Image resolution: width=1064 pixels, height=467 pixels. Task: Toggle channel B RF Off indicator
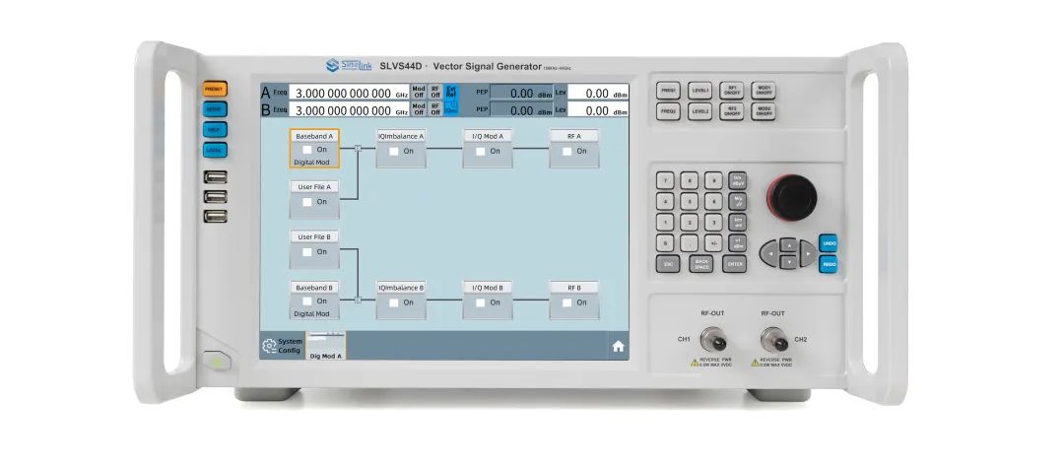(435, 109)
